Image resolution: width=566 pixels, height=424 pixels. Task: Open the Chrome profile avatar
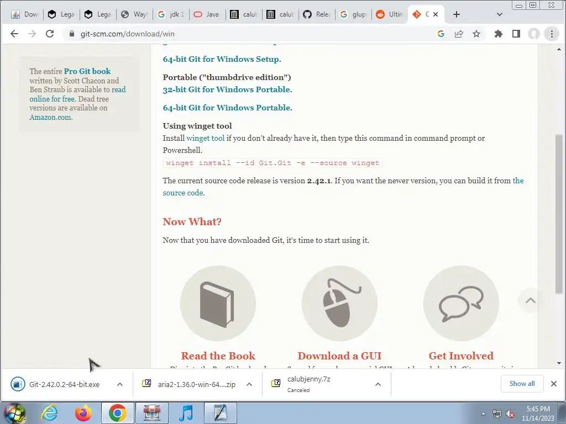[x=534, y=34]
